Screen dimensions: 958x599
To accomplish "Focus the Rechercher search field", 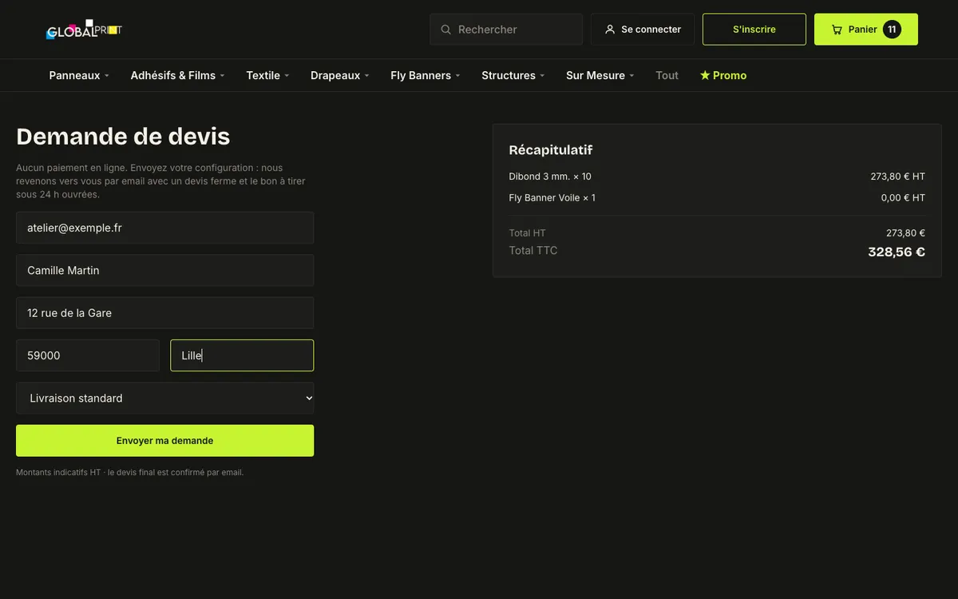I will pyautogui.click(x=506, y=30).
